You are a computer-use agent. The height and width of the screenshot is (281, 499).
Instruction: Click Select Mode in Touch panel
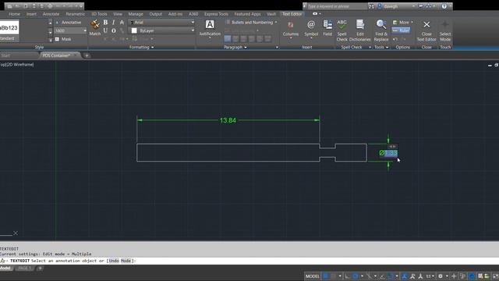445,30
